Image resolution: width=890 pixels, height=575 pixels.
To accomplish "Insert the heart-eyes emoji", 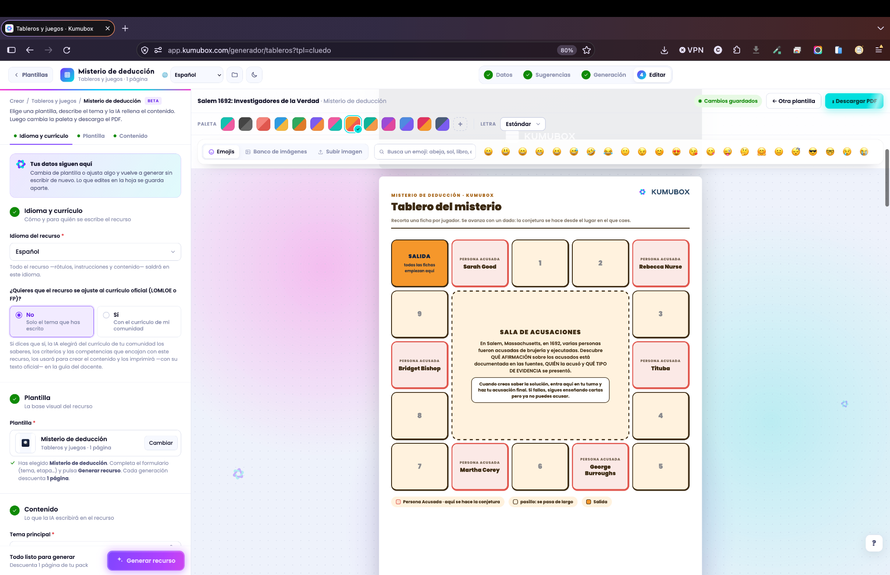I will point(676,152).
